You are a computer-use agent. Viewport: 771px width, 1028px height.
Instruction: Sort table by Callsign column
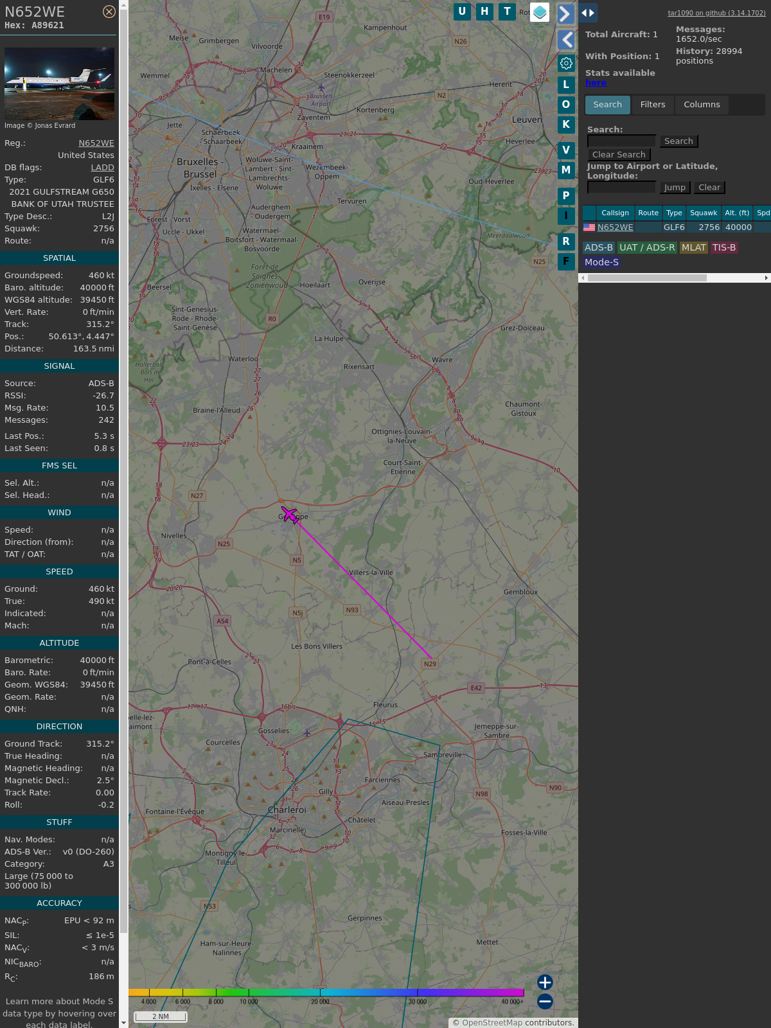point(615,213)
